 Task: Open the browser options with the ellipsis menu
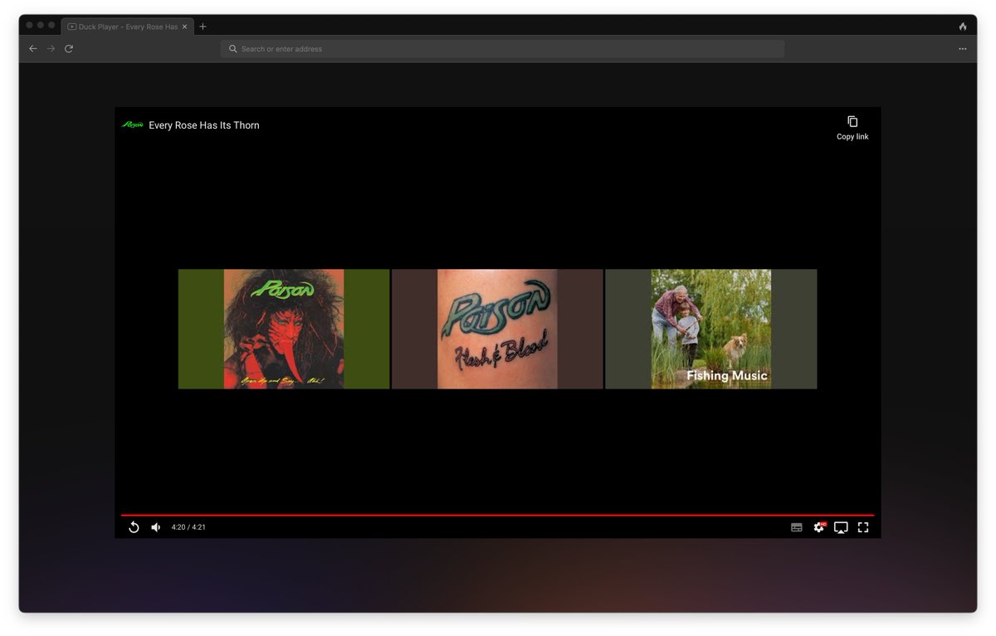(963, 48)
